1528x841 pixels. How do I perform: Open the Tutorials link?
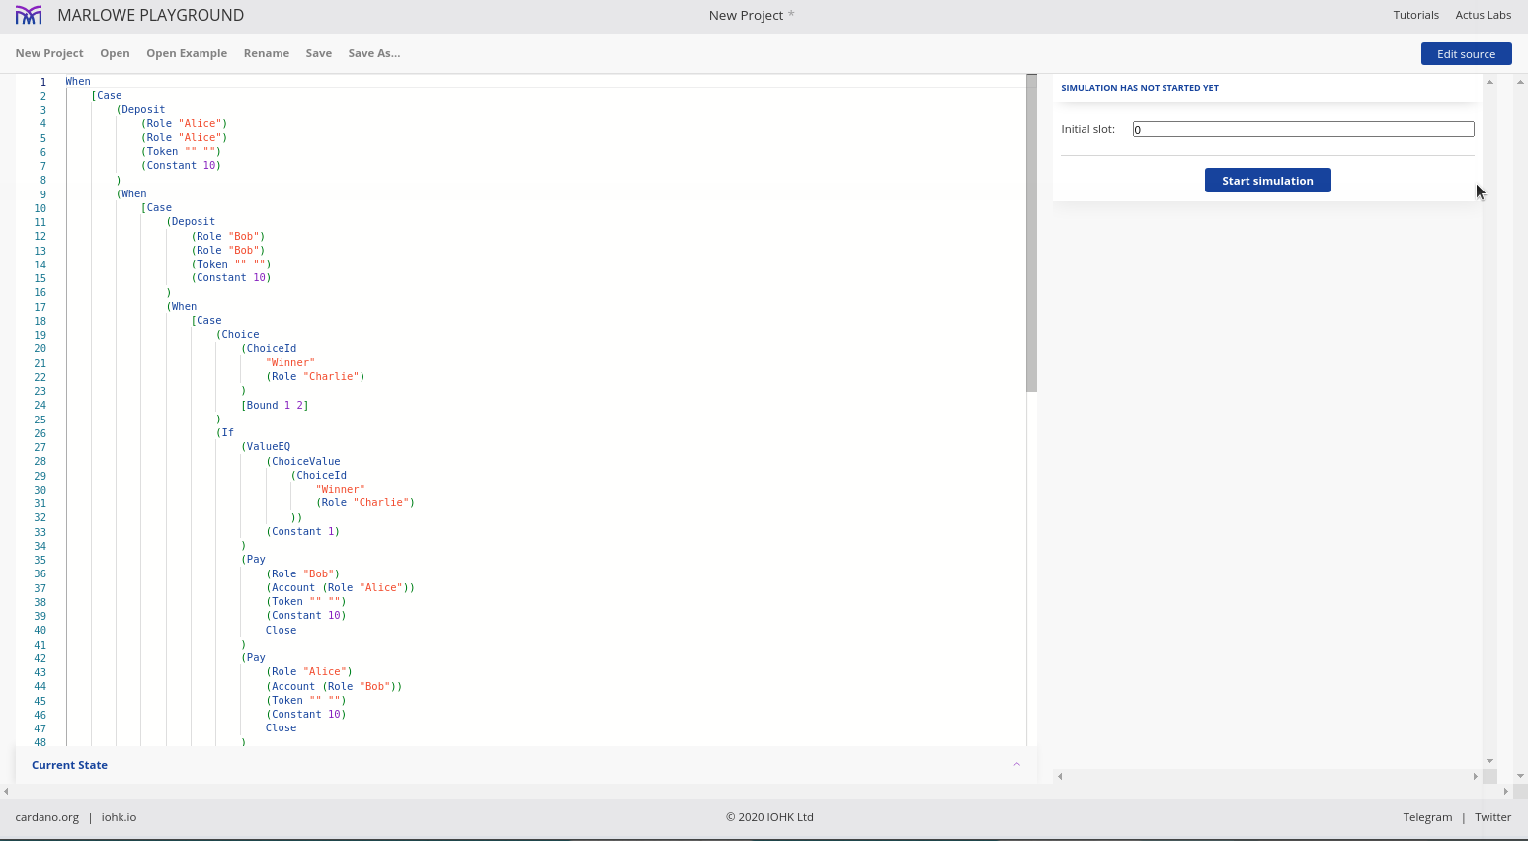tap(1415, 15)
